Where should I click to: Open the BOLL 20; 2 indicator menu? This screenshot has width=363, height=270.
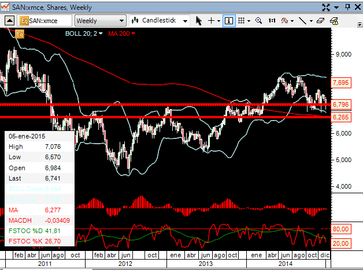pos(84,33)
